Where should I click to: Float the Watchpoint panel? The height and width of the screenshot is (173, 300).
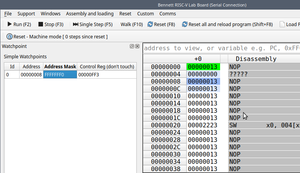pos(132,46)
